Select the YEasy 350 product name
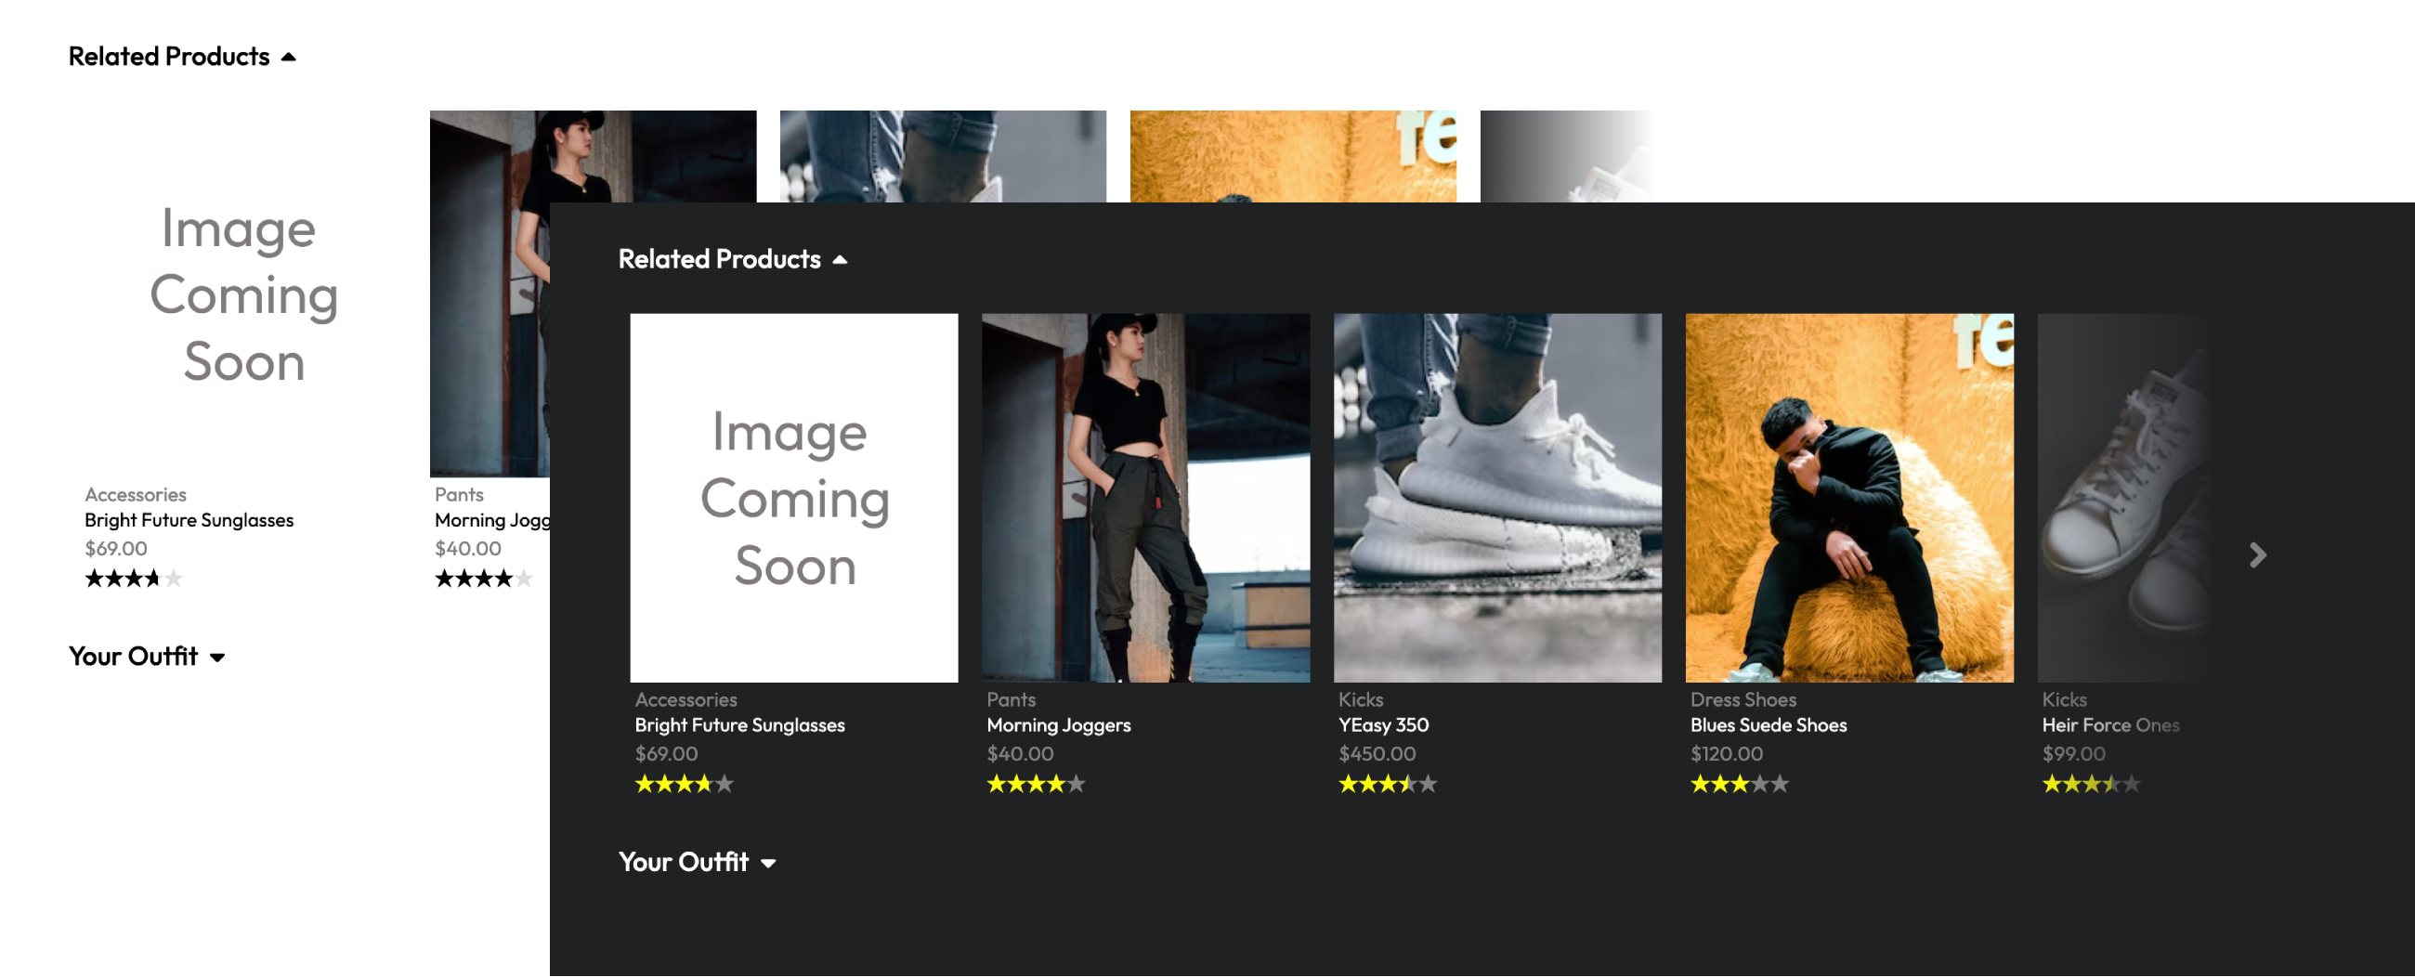The height and width of the screenshot is (977, 2415). 1384,724
